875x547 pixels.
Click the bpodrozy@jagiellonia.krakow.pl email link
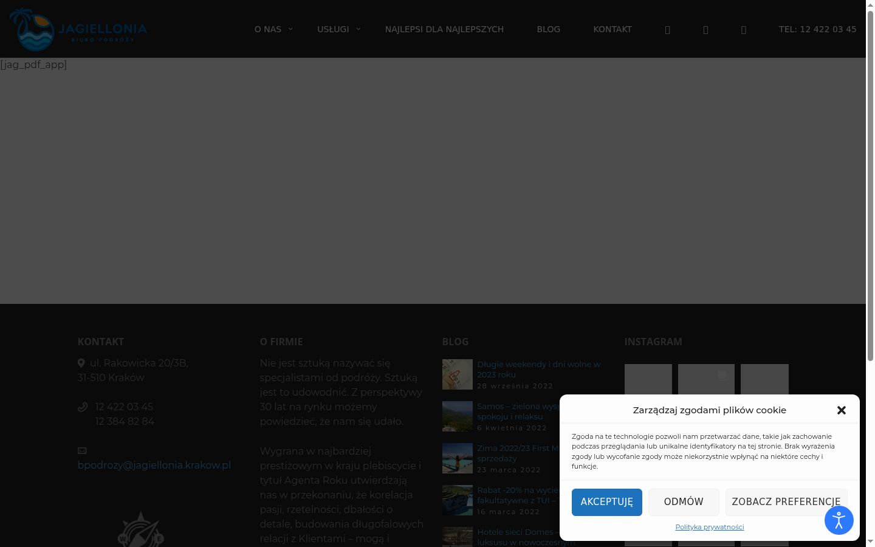click(x=154, y=465)
